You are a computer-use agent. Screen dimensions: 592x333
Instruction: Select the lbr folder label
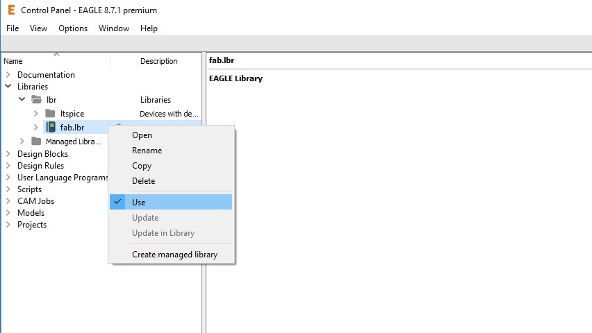pos(51,100)
